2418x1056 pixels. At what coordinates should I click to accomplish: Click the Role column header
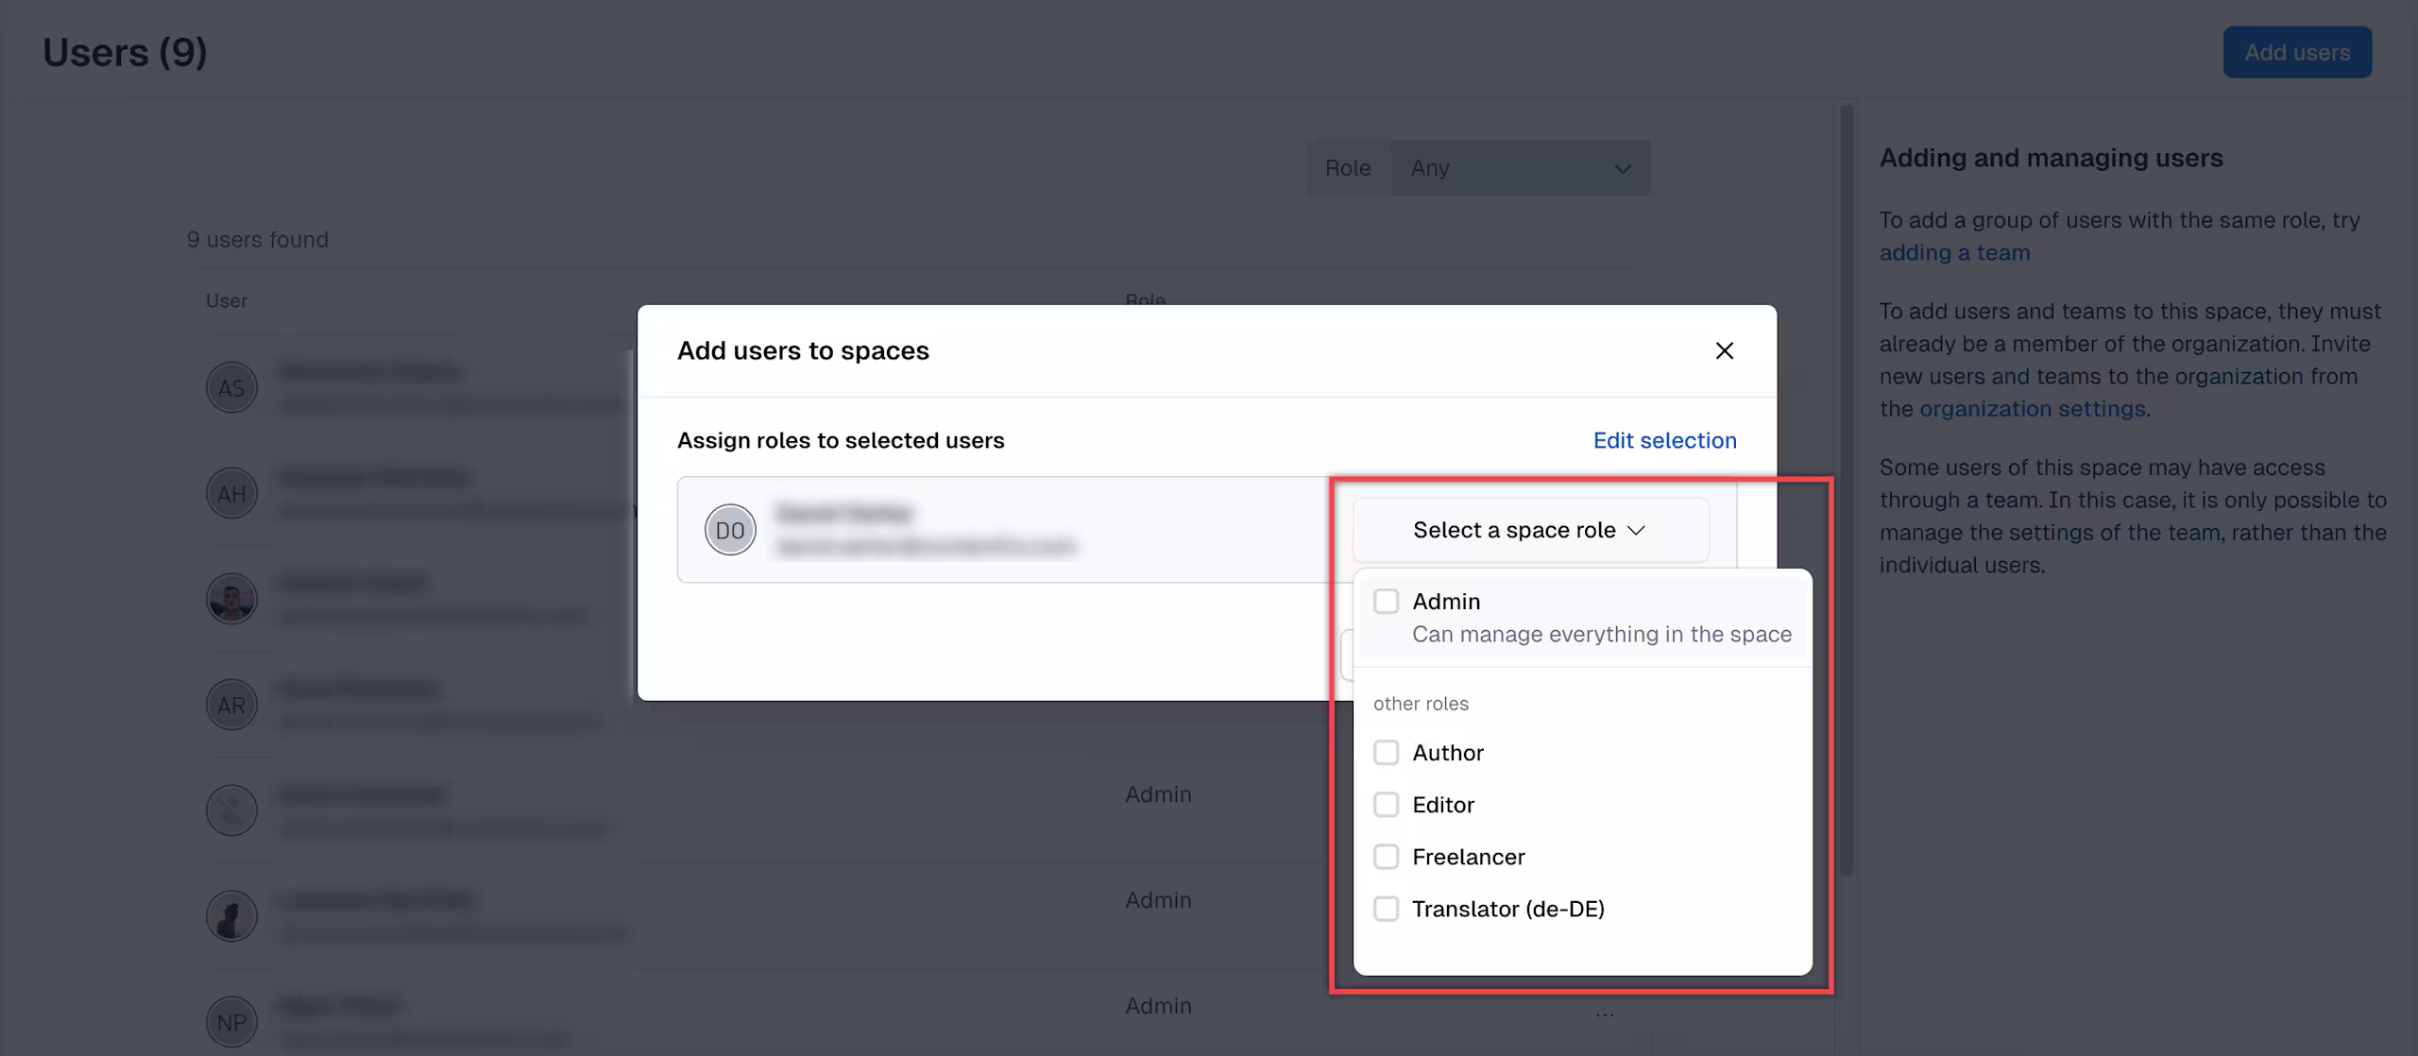pyautogui.click(x=1145, y=299)
